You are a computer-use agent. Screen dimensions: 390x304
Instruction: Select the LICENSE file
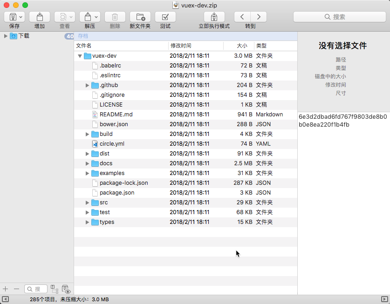click(x=185, y=105)
